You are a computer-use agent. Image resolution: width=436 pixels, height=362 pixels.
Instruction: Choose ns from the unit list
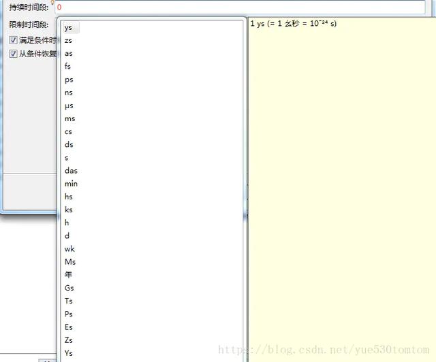tap(68, 93)
